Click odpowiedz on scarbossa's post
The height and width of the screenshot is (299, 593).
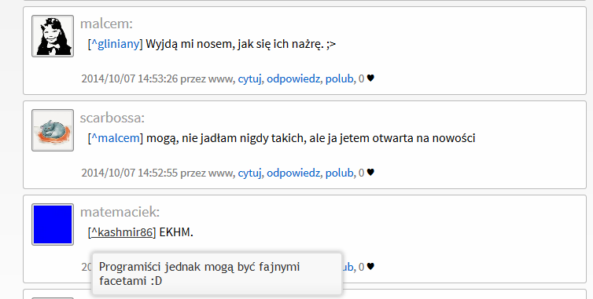coord(293,173)
